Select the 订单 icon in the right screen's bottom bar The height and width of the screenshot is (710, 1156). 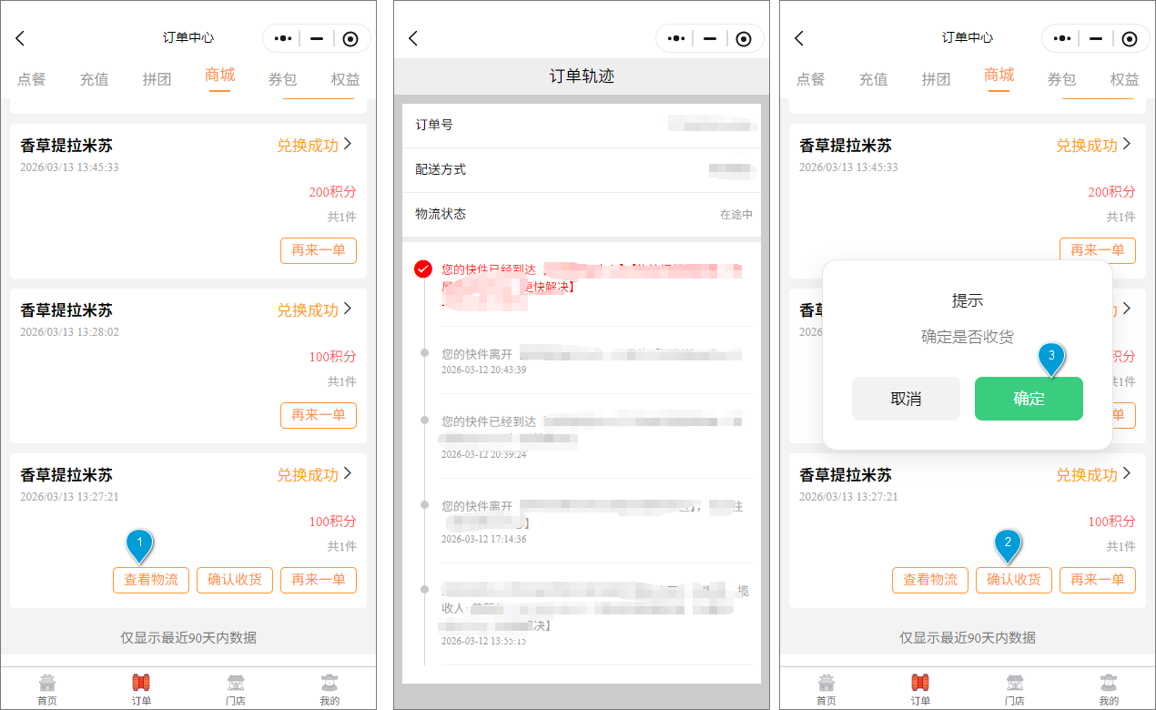tap(920, 688)
